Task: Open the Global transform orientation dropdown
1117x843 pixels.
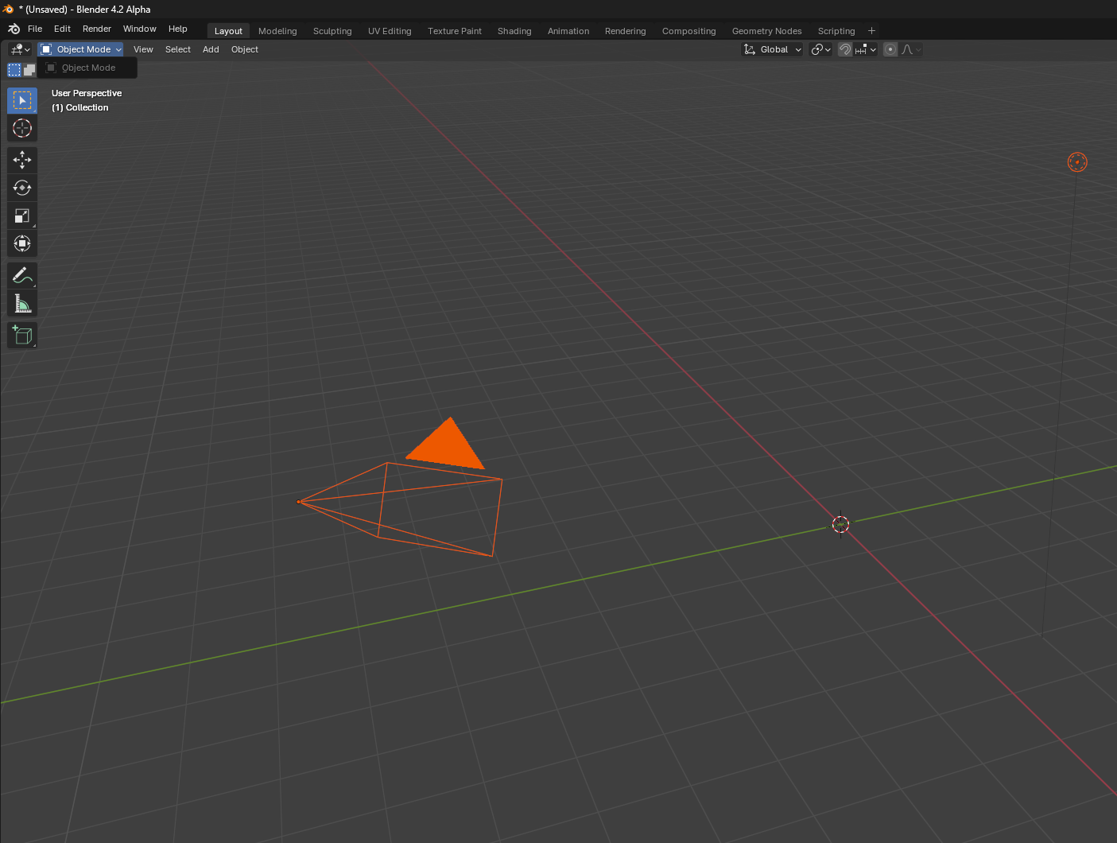Action: (x=773, y=49)
